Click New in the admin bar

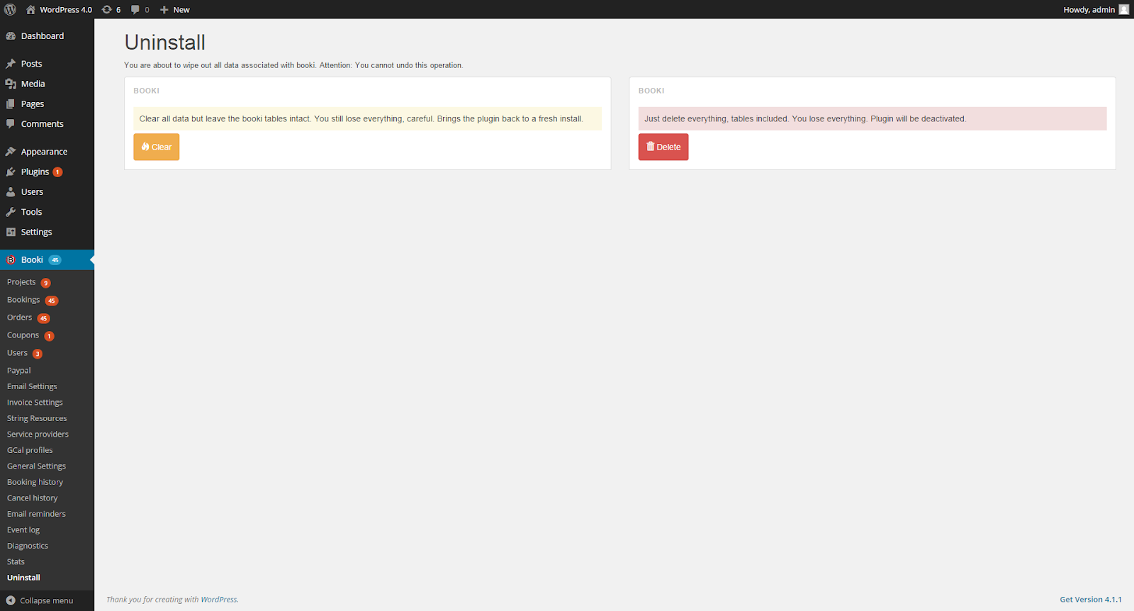181,9
